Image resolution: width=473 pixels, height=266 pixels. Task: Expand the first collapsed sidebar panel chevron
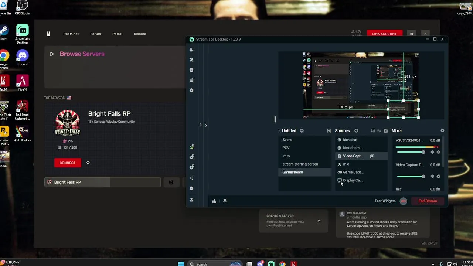pos(201,125)
